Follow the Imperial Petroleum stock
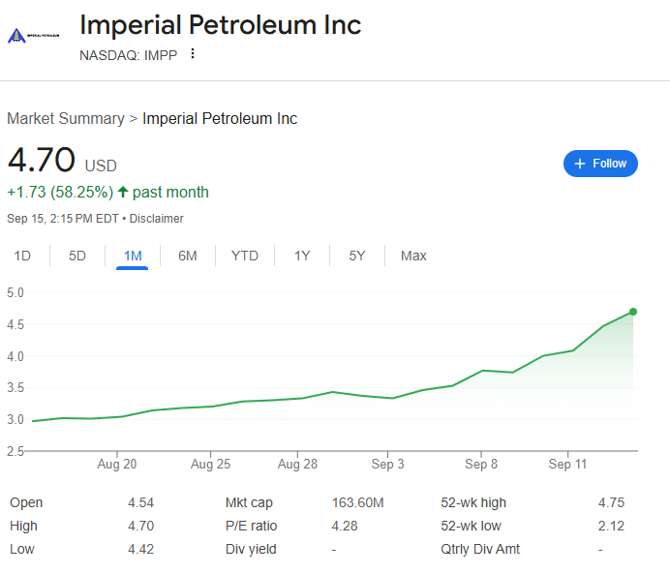Screen dimensions: 670x574 pos(600,164)
